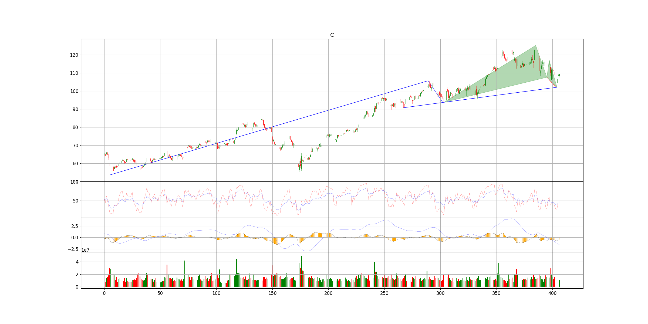Click the 60 price axis label
648x324 pixels.
click(x=75, y=164)
